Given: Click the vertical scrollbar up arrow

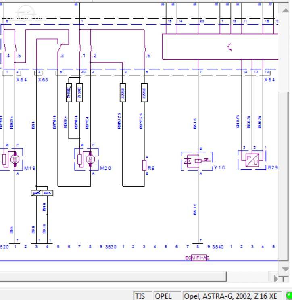Looking at the screenshot, I should click(285, 10).
